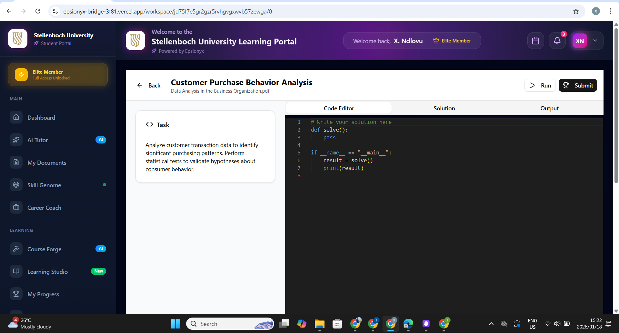The height and width of the screenshot is (333, 619).
Task: Click the 'result = solve()' code line
Action: click(x=348, y=160)
